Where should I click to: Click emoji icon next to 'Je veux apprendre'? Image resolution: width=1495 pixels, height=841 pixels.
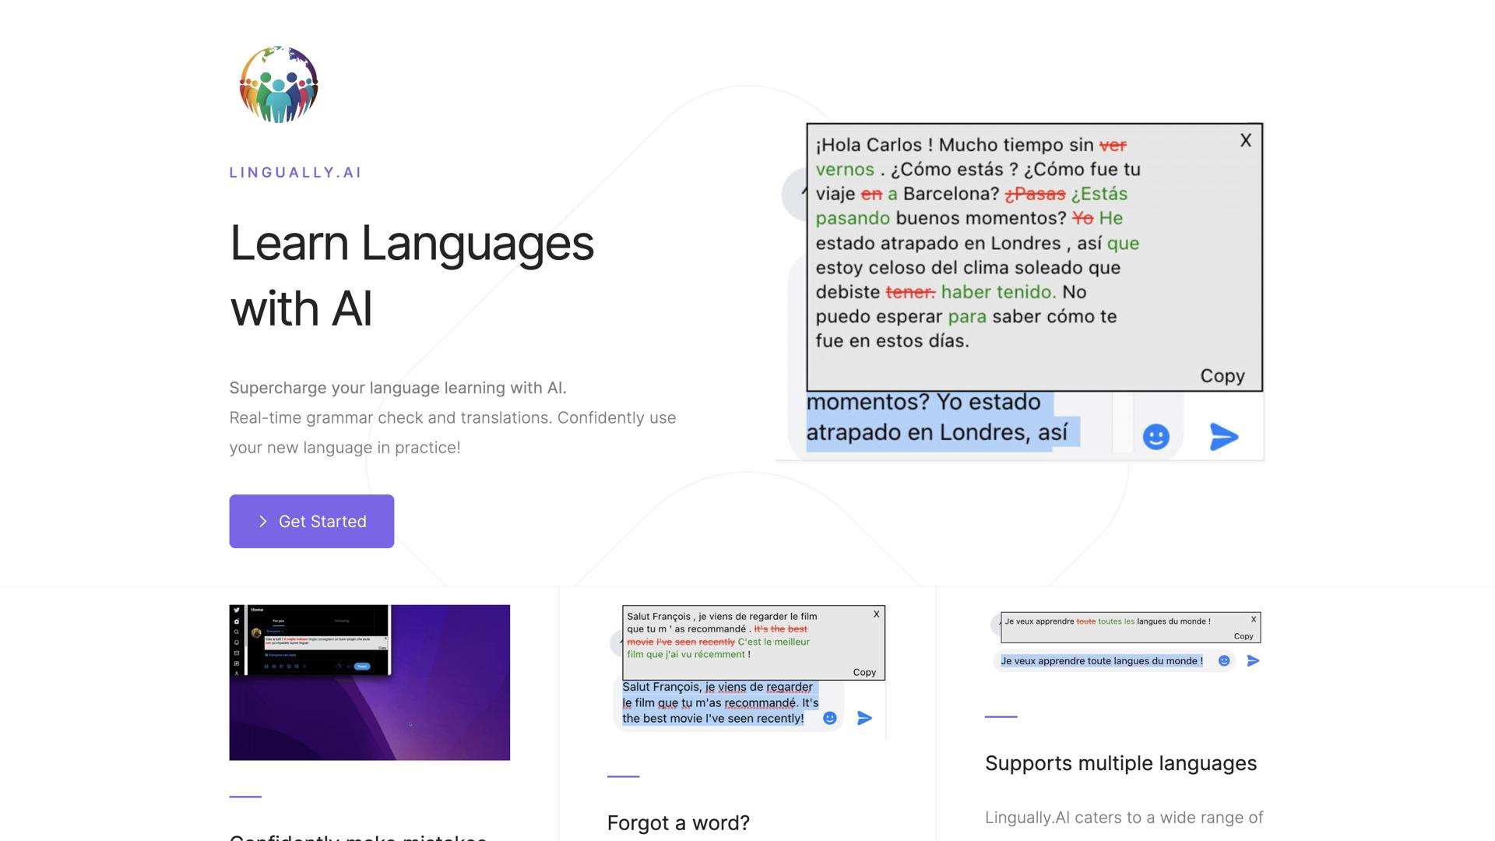(x=1223, y=661)
